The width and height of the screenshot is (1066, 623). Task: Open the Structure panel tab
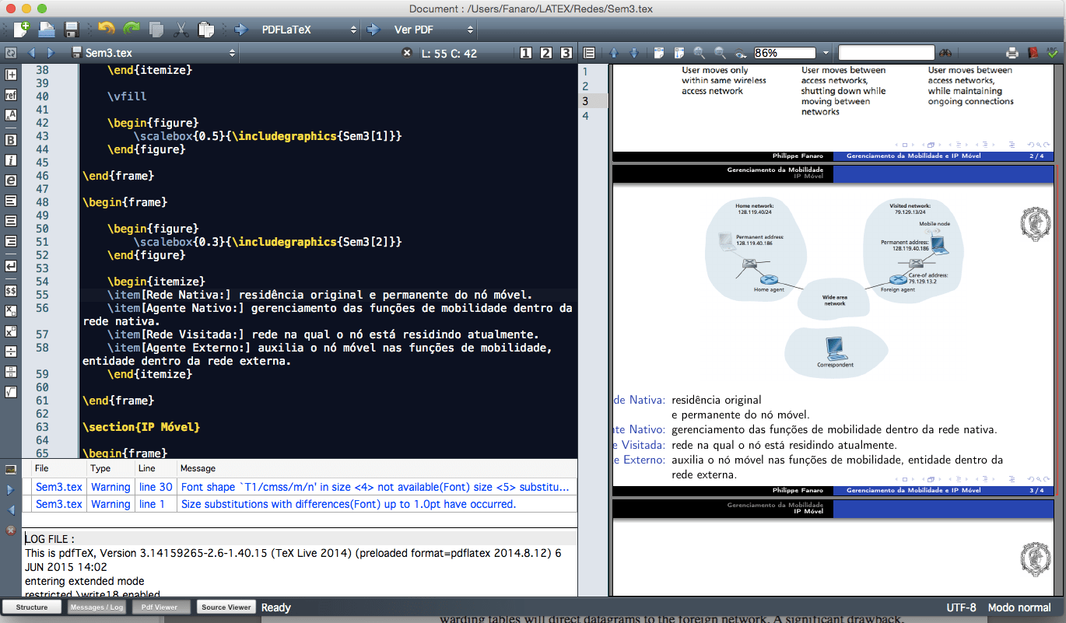(31, 607)
